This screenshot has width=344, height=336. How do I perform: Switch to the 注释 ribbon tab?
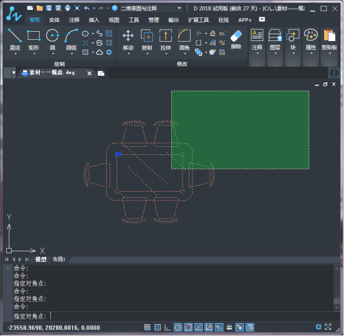[x=74, y=20]
